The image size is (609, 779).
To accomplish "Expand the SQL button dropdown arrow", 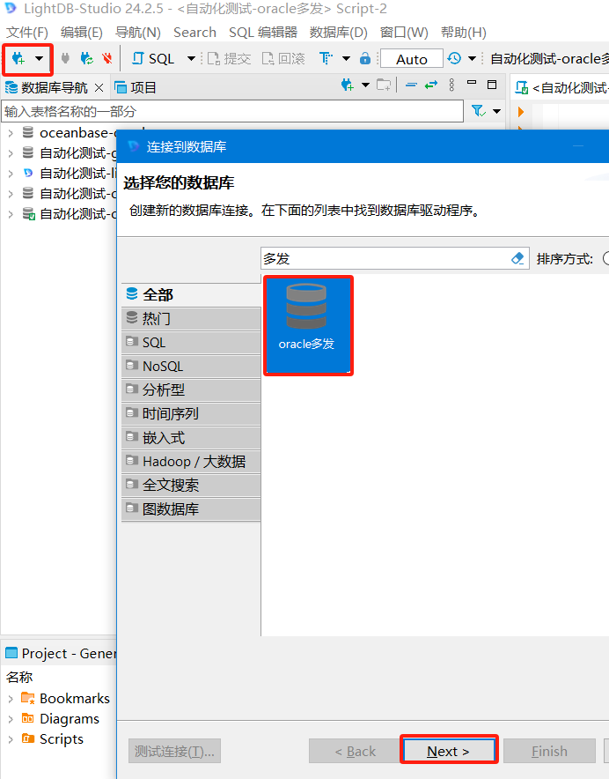I will tap(191, 59).
